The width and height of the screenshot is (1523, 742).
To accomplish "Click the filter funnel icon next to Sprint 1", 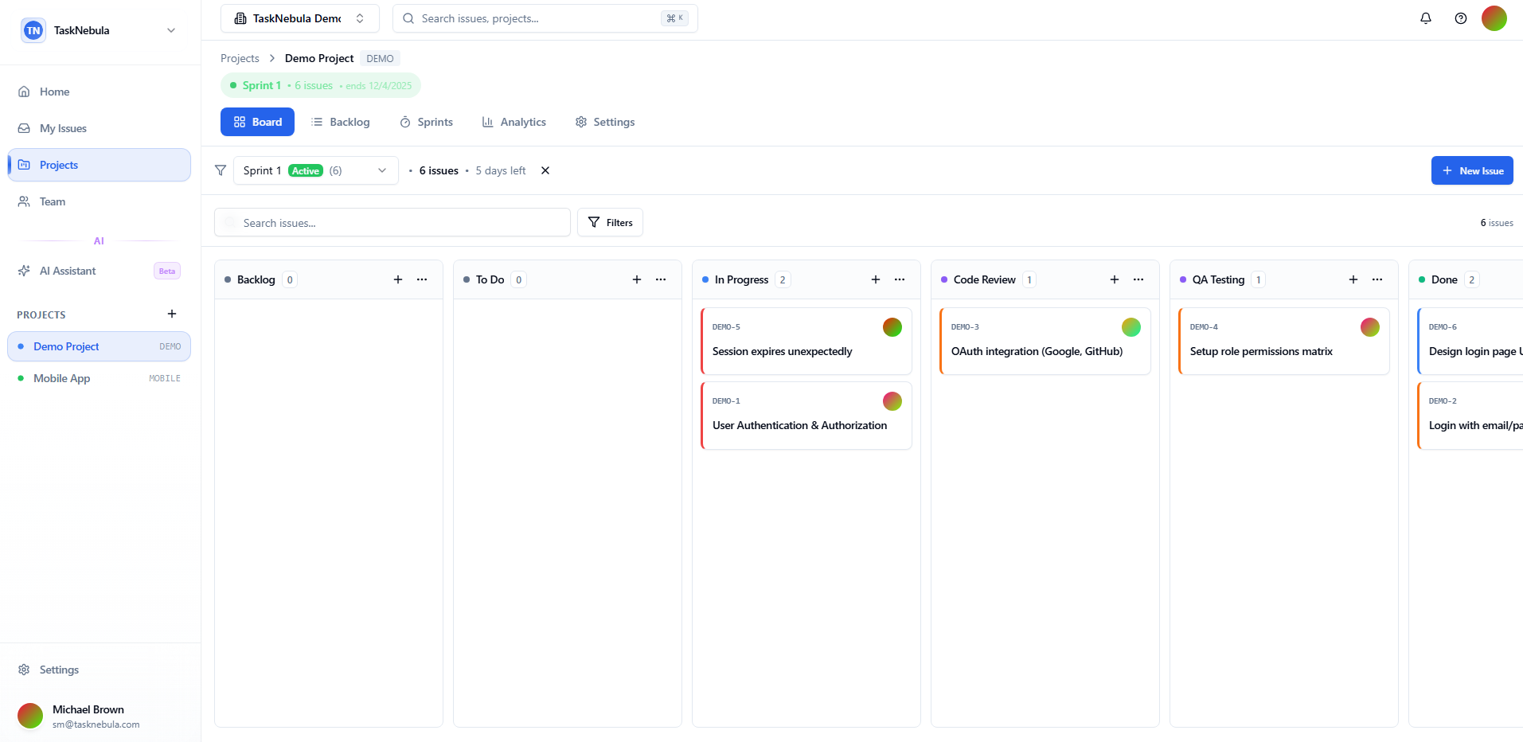I will tap(221, 170).
